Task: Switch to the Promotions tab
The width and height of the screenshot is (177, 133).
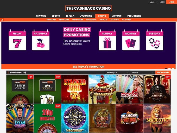Action: pyautogui.click(x=134, y=16)
